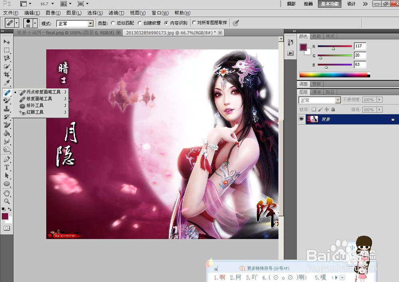Click the R channel red slider
Viewport: 399px width, 282px height.
(335, 47)
